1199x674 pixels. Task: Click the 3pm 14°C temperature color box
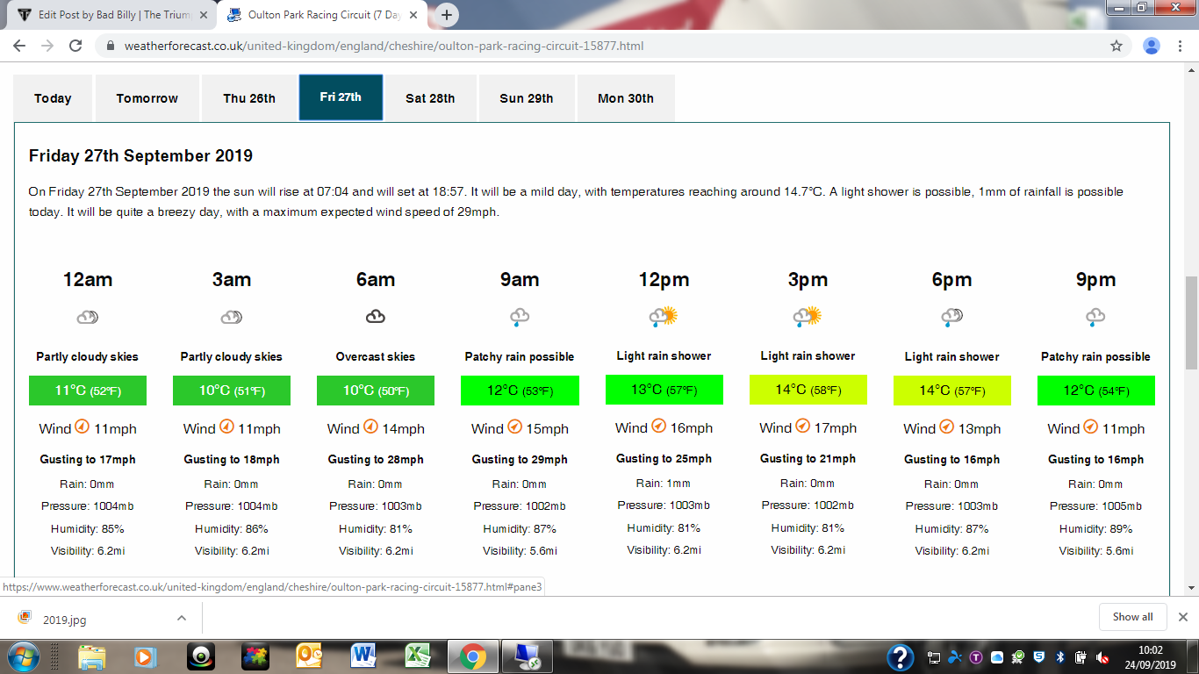click(x=808, y=390)
